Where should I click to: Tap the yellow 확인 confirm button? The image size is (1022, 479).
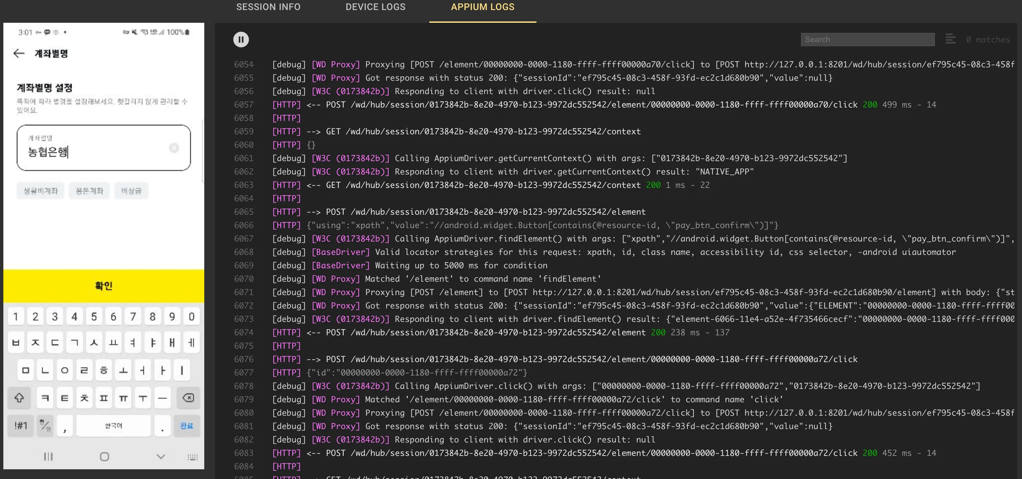[x=103, y=286]
